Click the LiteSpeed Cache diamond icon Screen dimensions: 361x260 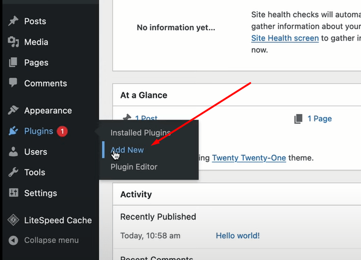click(x=13, y=220)
